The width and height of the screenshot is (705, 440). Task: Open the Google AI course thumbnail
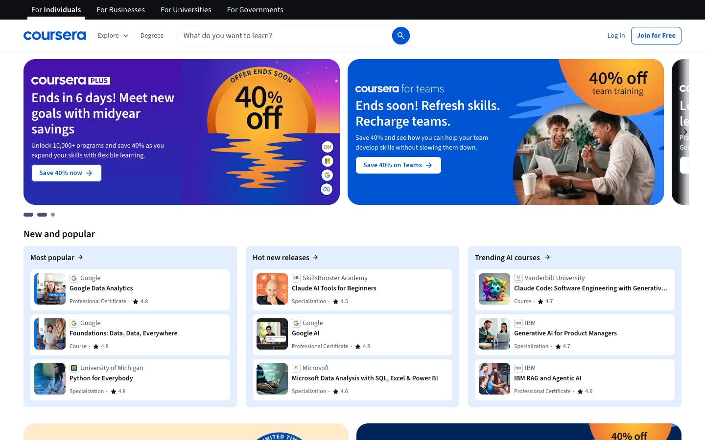tap(272, 334)
